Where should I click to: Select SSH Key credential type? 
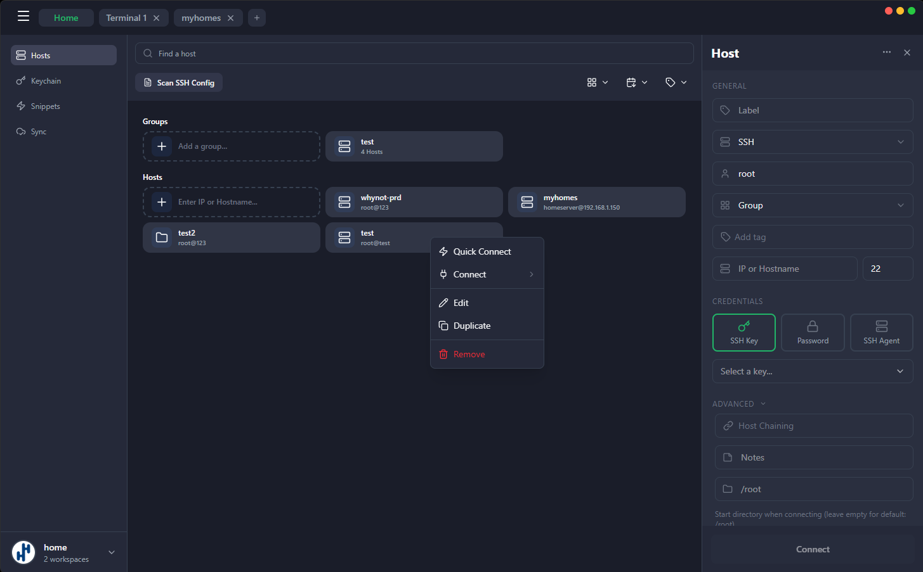coord(743,332)
